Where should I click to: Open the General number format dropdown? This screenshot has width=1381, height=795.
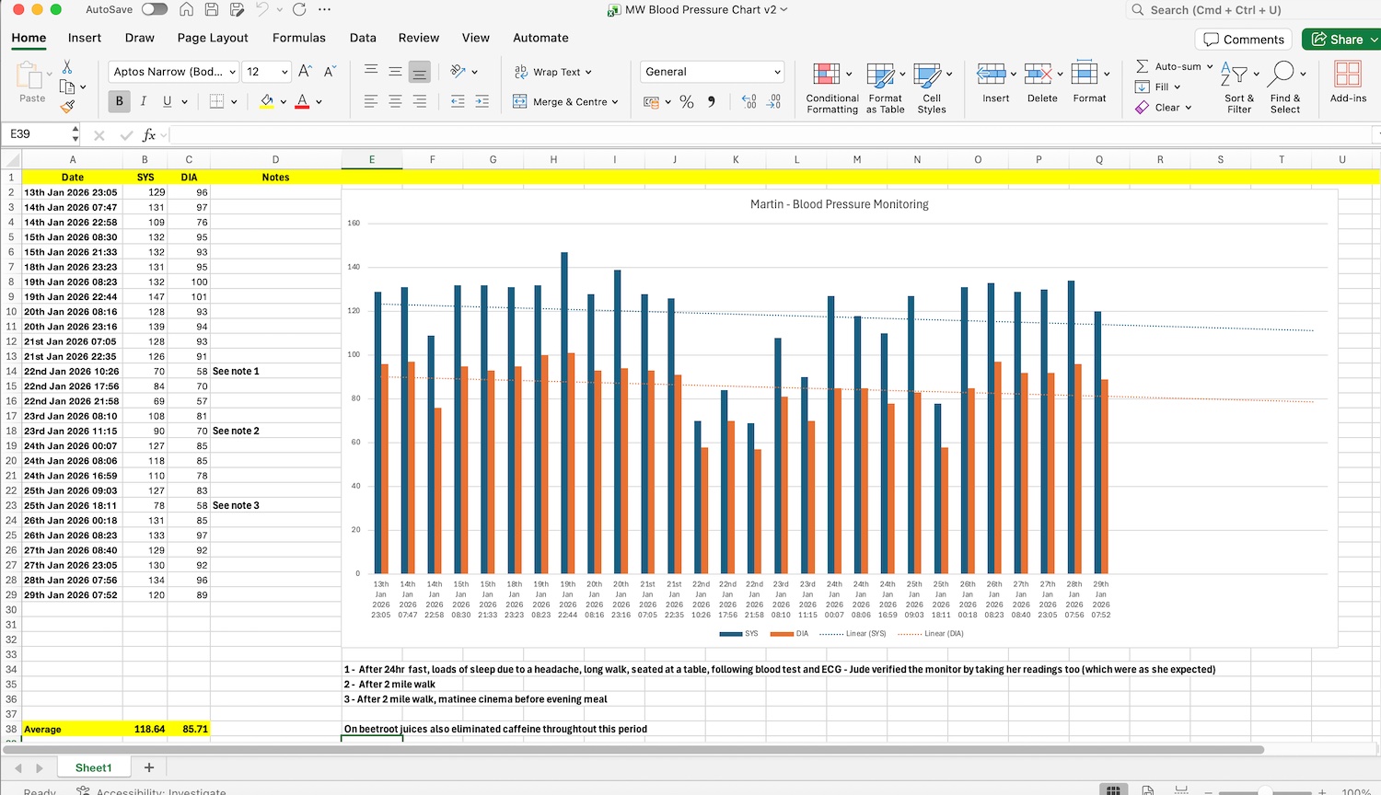click(x=777, y=72)
